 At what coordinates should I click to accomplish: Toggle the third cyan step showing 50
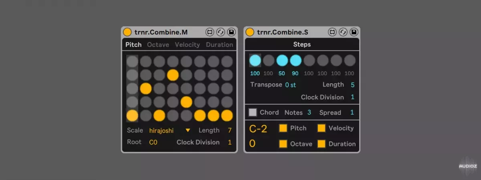click(282, 60)
